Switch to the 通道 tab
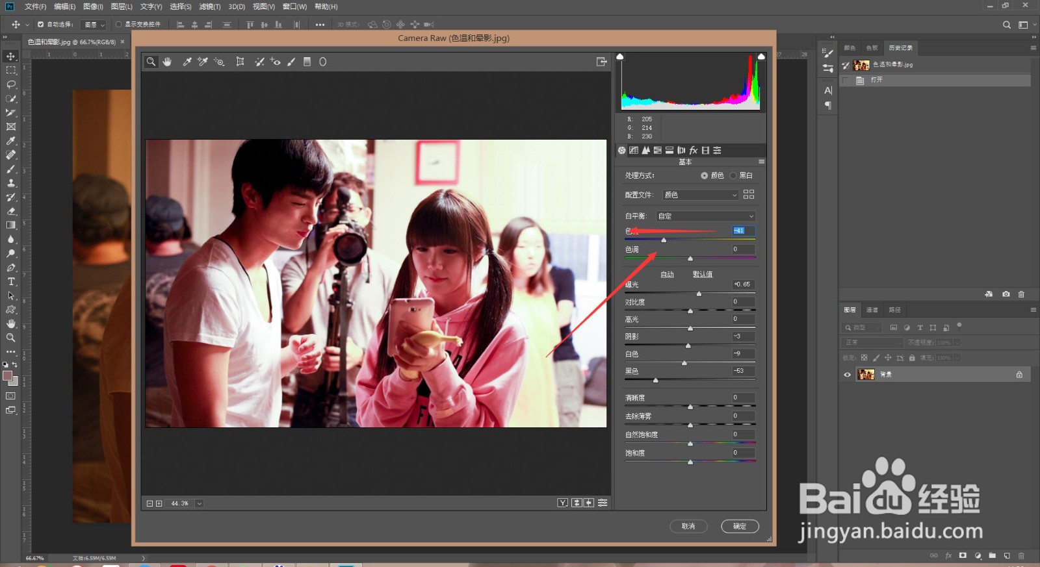The image size is (1040, 567). coord(872,310)
